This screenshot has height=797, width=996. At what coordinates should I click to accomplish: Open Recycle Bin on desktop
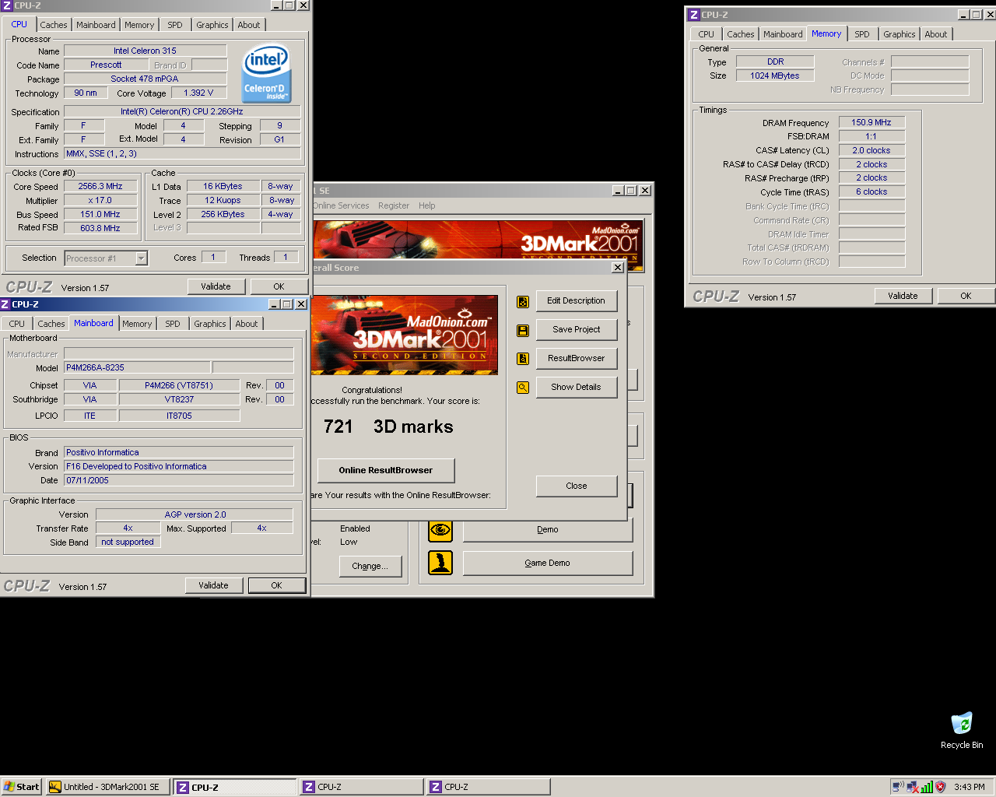(962, 730)
